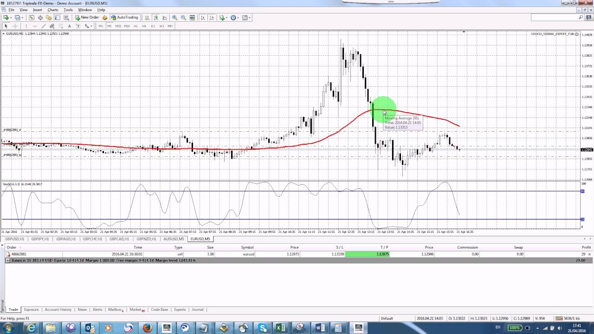This screenshot has width=594, height=334.
Task: Click the Default profile in status bar
Action: (x=387, y=318)
